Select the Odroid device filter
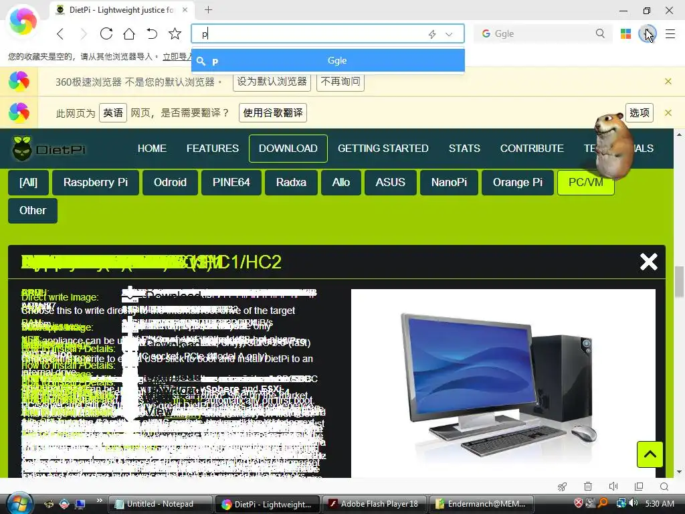This screenshot has width=685, height=514. tap(170, 182)
